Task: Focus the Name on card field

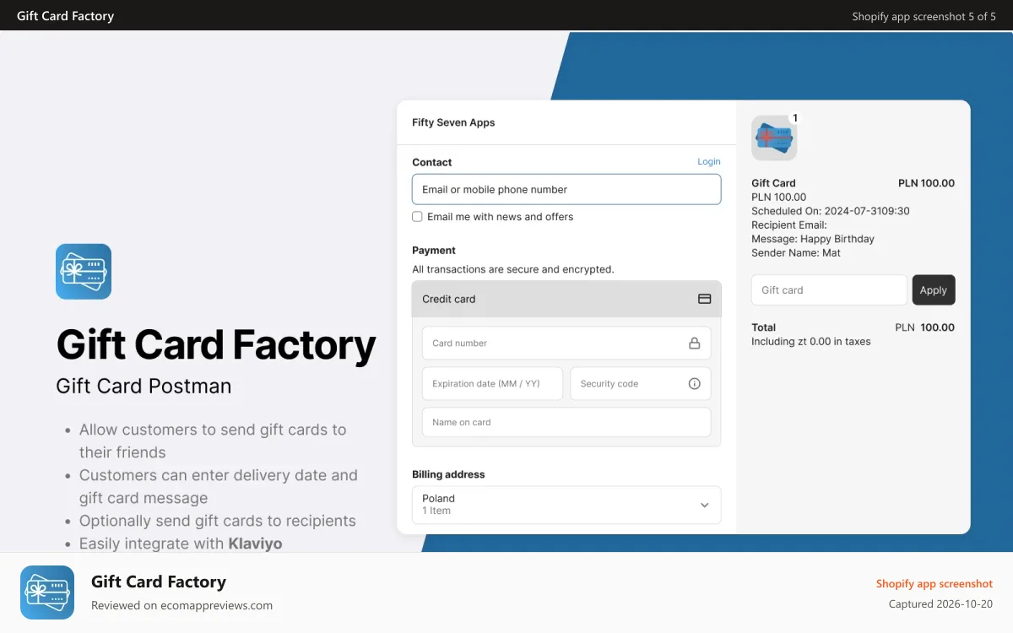Action: pos(566,422)
